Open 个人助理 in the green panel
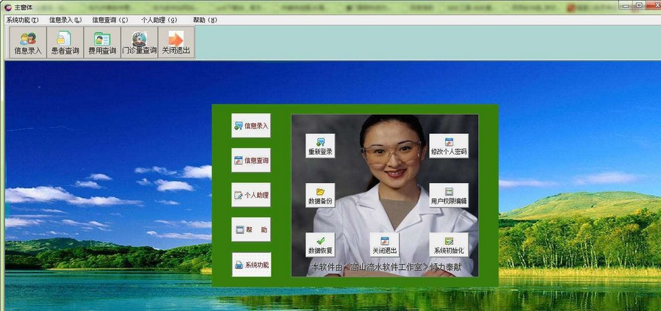The height and width of the screenshot is (311, 661). pyautogui.click(x=251, y=195)
